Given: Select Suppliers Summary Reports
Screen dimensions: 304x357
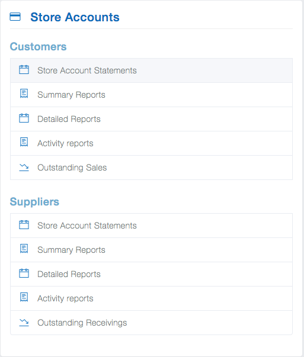Looking at the screenshot, I should pos(151,250).
